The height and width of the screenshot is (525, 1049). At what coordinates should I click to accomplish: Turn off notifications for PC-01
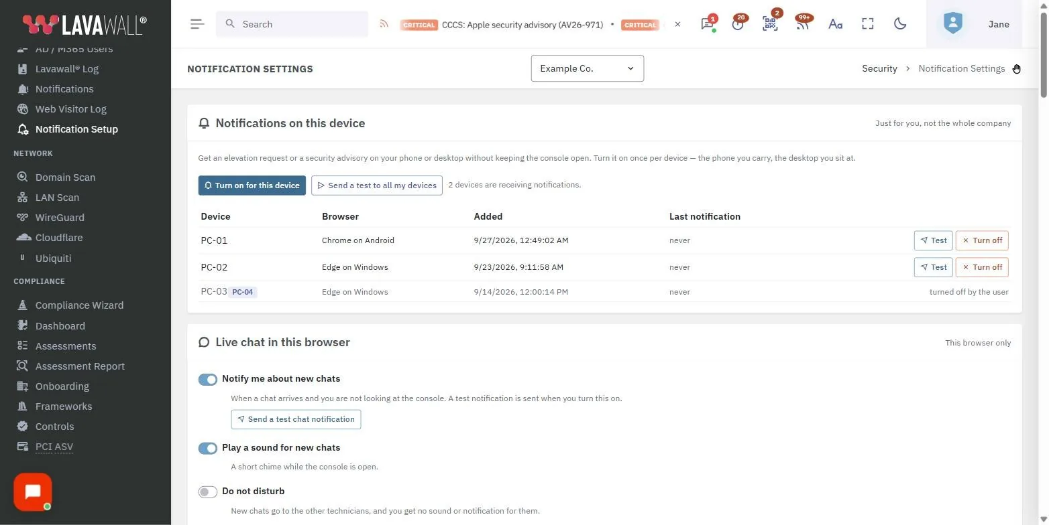click(982, 240)
